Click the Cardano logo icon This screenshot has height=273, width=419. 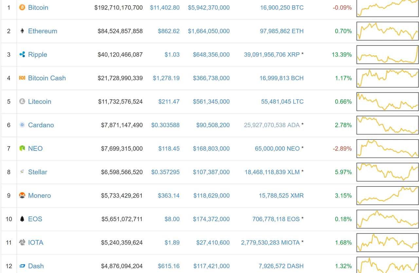pos(22,125)
